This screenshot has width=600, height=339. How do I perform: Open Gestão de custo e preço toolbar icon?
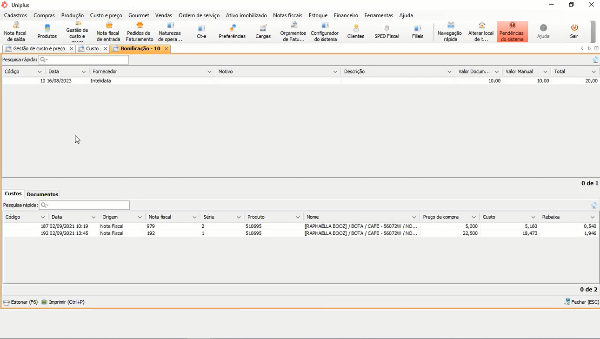pos(77,32)
